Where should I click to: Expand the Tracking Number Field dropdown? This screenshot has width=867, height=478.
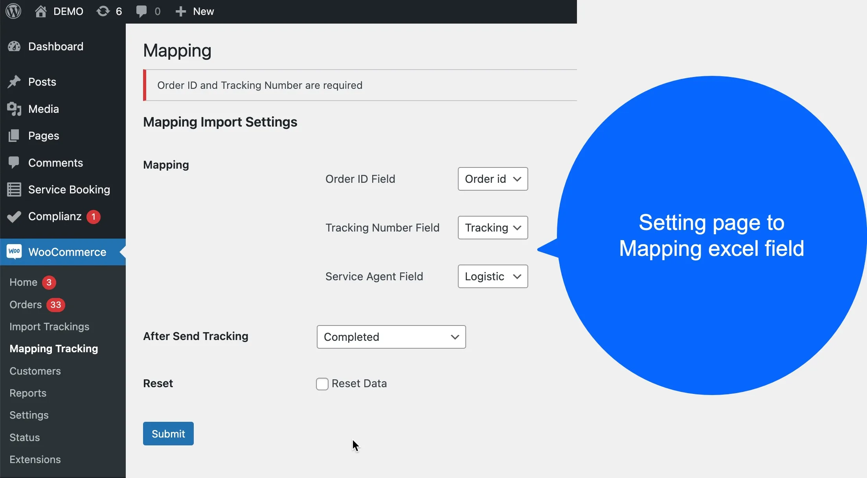(x=492, y=228)
